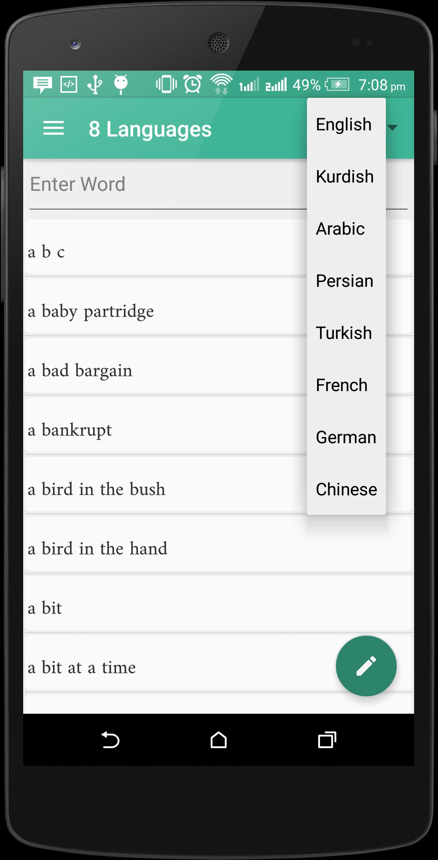Focus the Enter Word search field
The image size is (438, 860).
click(x=163, y=184)
